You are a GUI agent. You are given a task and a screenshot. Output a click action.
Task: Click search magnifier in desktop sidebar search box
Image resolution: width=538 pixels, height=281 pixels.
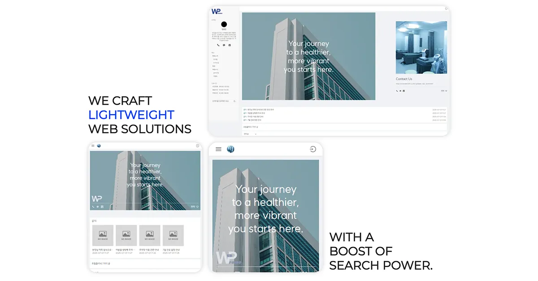click(234, 101)
